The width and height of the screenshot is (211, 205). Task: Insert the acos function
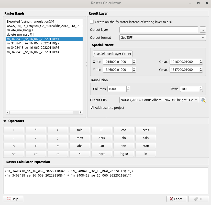point(146,130)
